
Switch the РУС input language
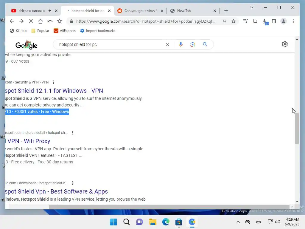(259, 222)
